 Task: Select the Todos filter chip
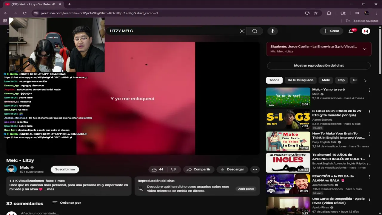[x=274, y=80]
